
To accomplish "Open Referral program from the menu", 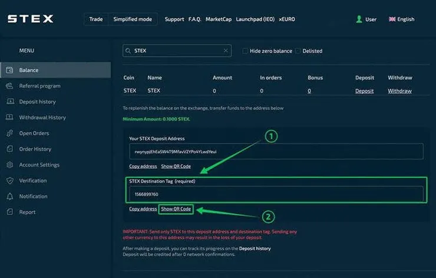I will (x=39, y=86).
